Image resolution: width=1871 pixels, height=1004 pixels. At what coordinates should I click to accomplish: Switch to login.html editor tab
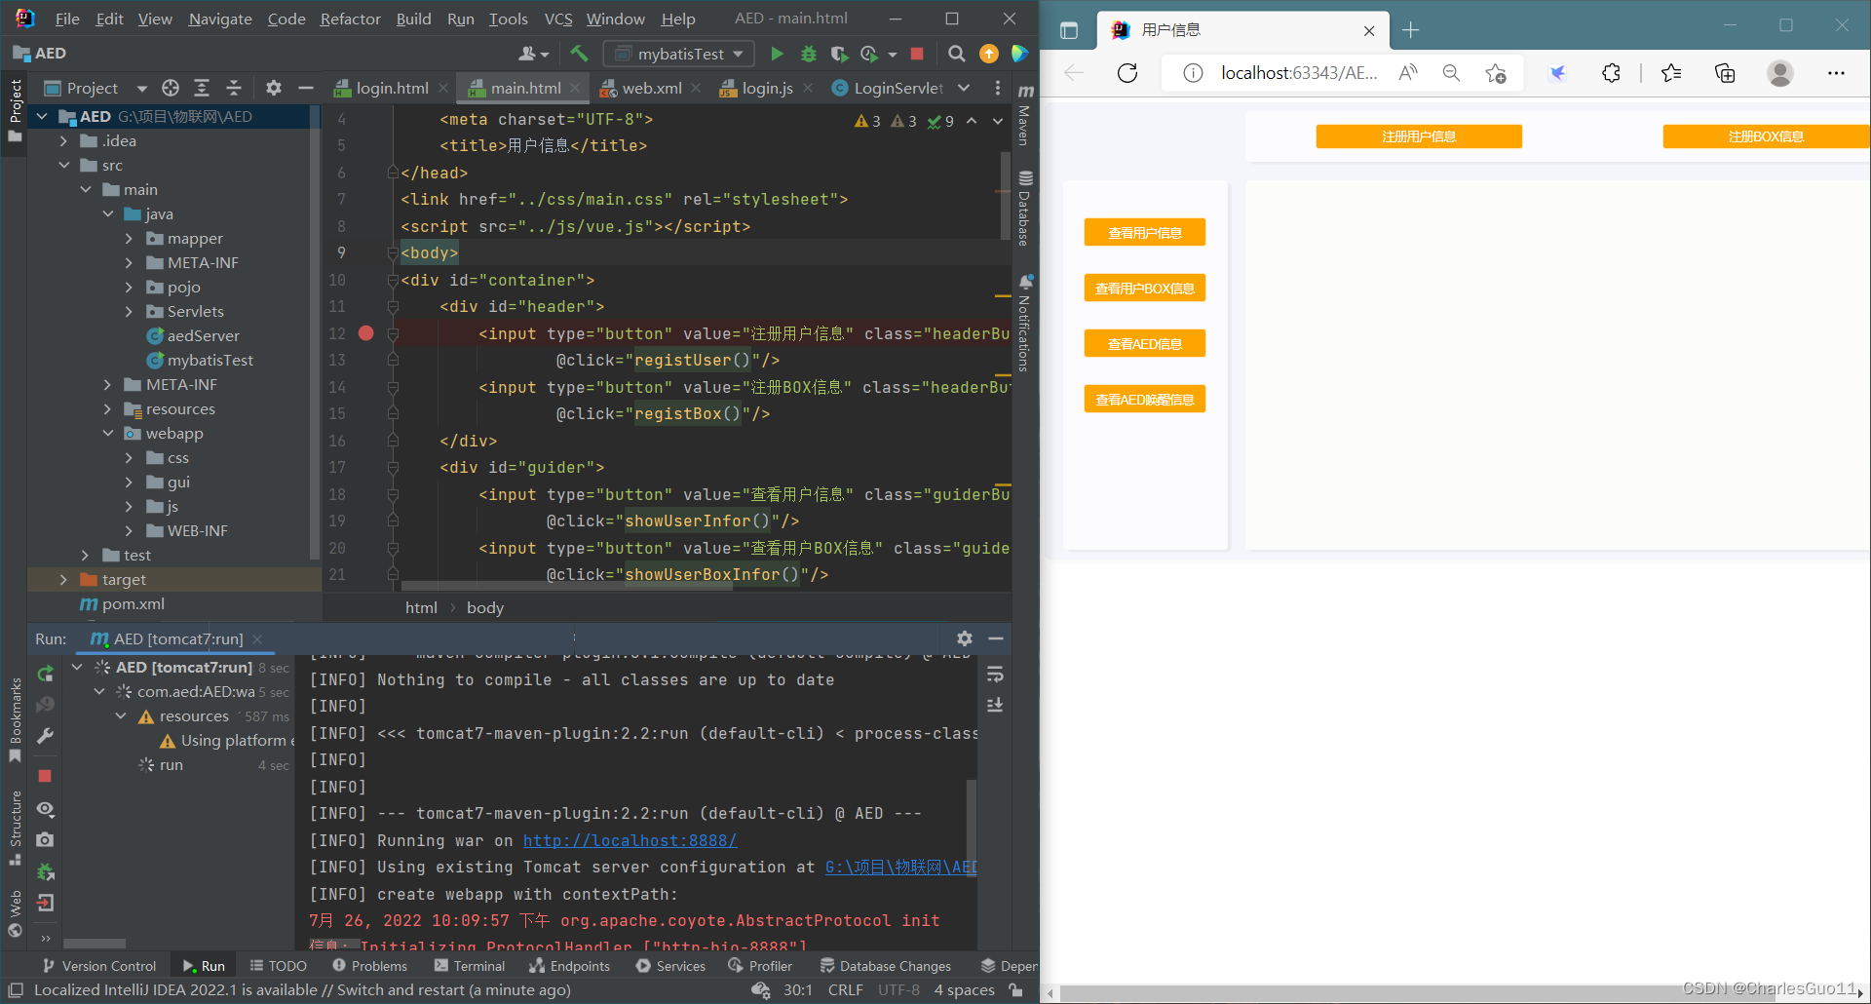392,88
